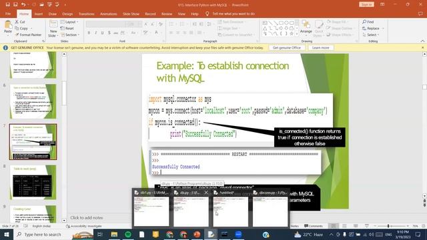Close the db.py window preview
This screenshot has width=427, height=240.
click(206, 193)
